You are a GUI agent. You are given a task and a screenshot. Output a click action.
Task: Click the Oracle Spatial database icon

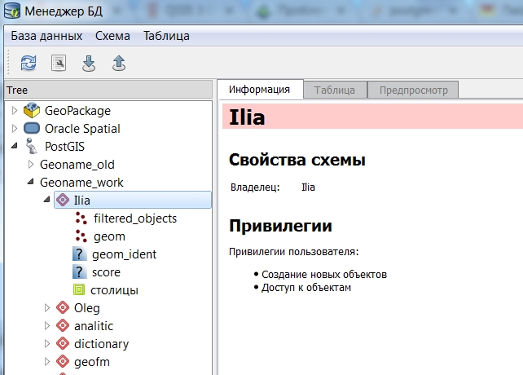pos(32,128)
